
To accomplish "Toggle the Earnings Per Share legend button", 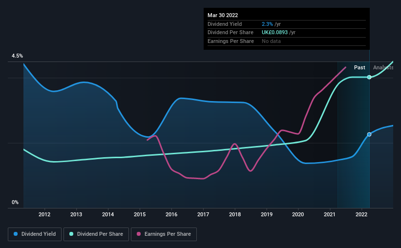I will tap(164, 234).
